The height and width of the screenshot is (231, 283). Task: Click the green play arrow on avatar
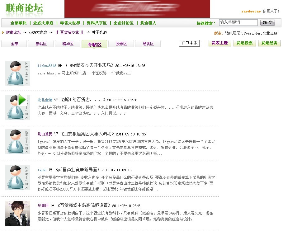tap(22, 100)
